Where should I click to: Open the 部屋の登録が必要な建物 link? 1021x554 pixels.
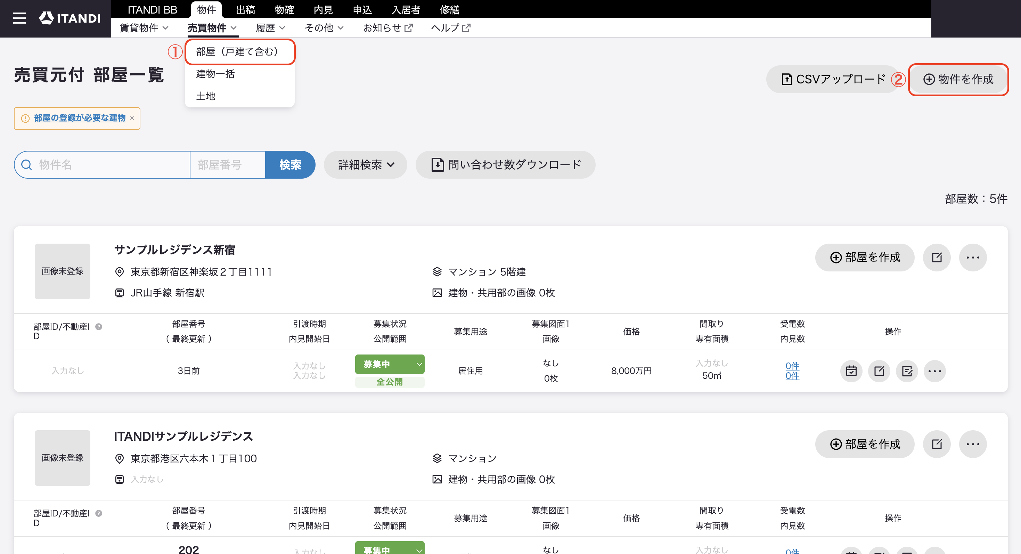[80, 118]
